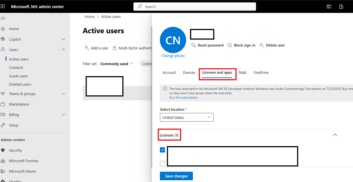Switch to the Devices tab
353x182 pixels.
point(189,73)
